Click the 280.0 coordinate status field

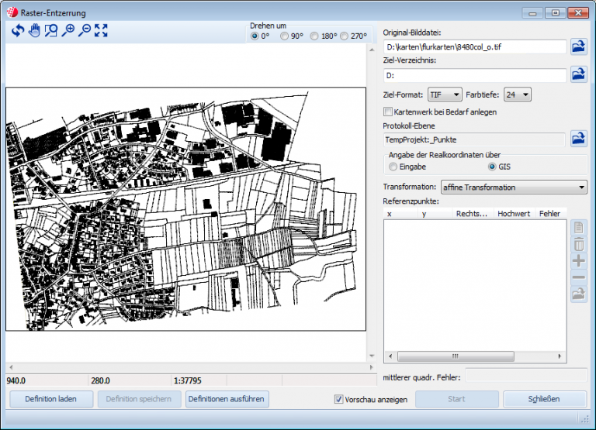click(130, 380)
